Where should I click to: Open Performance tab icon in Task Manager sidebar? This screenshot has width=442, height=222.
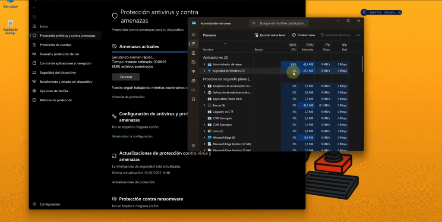point(193,53)
